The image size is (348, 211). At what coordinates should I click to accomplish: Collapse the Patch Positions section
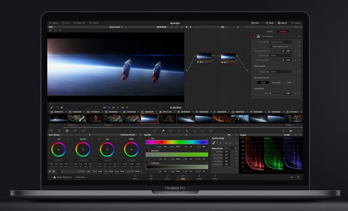point(259,66)
